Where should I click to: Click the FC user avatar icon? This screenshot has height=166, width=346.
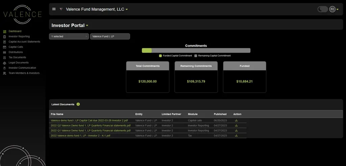332,9
